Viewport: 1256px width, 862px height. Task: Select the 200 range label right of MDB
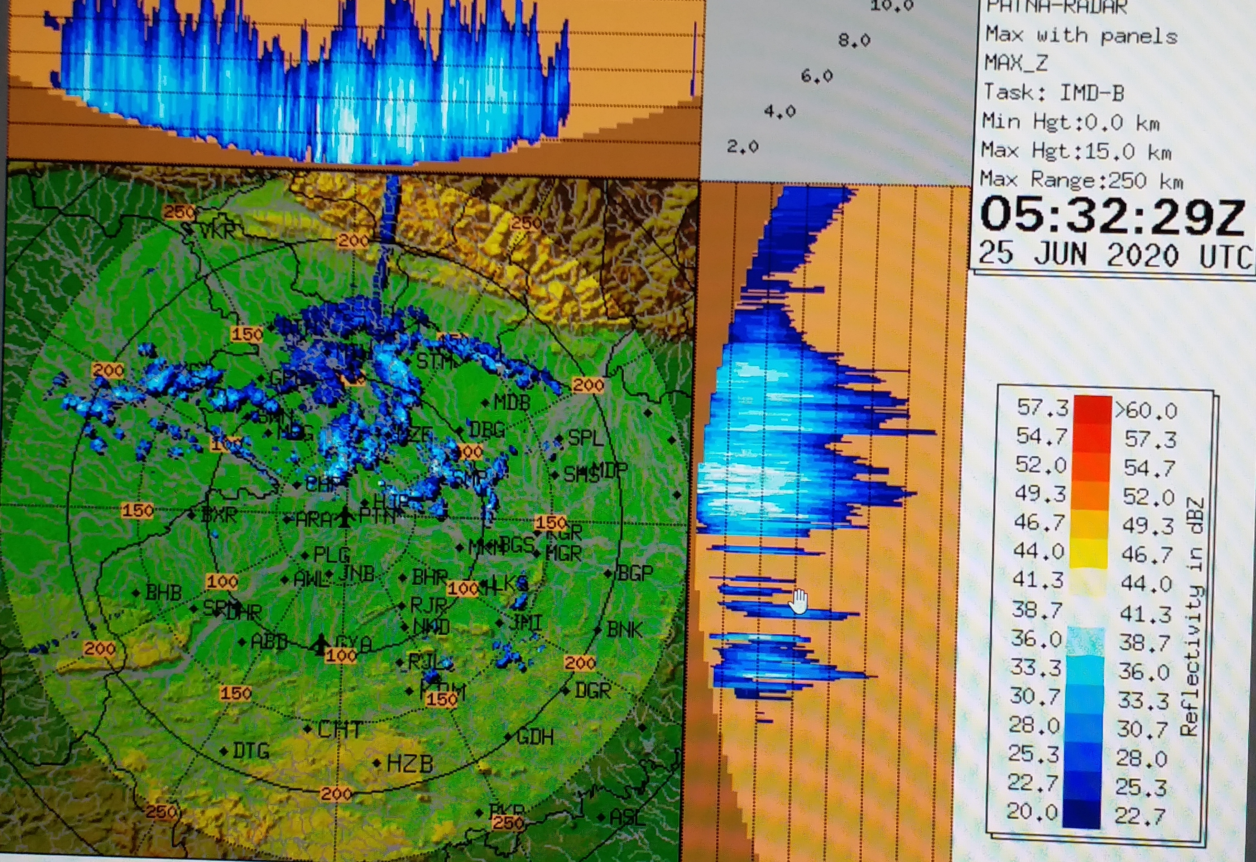click(x=588, y=385)
